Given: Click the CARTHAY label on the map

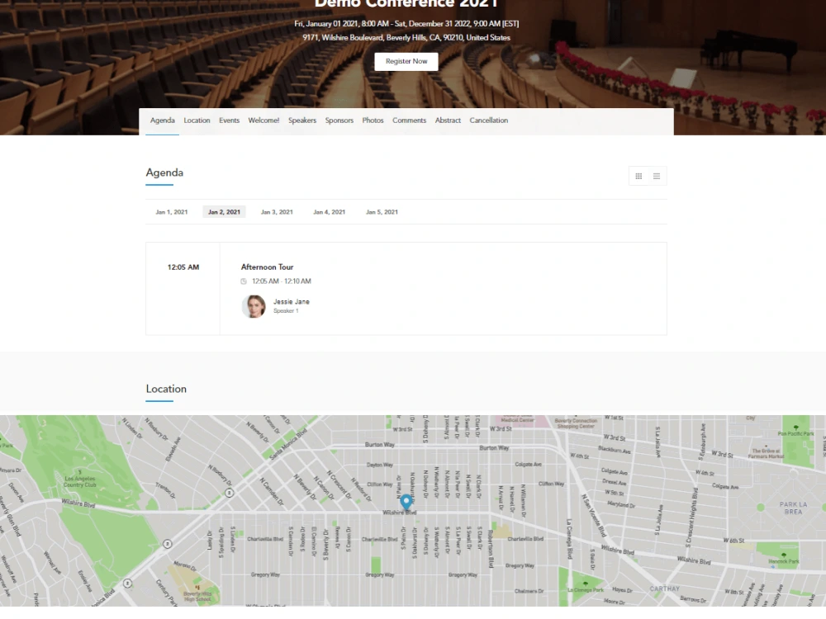Looking at the screenshot, I should (664, 589).
